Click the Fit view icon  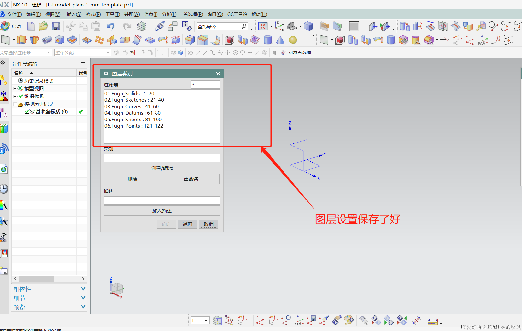coord(263,26)
